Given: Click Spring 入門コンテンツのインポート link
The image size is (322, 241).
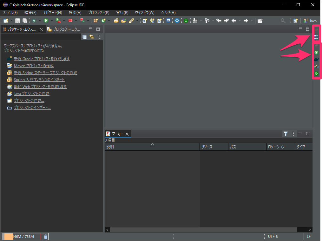Looking at the screenshot, I should tap(39, 80).
